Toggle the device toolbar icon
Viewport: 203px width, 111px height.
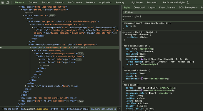pos(8,2)
